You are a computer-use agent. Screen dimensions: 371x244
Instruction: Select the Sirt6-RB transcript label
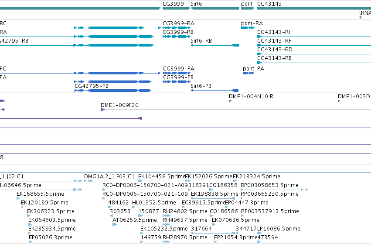coord(201,41)
